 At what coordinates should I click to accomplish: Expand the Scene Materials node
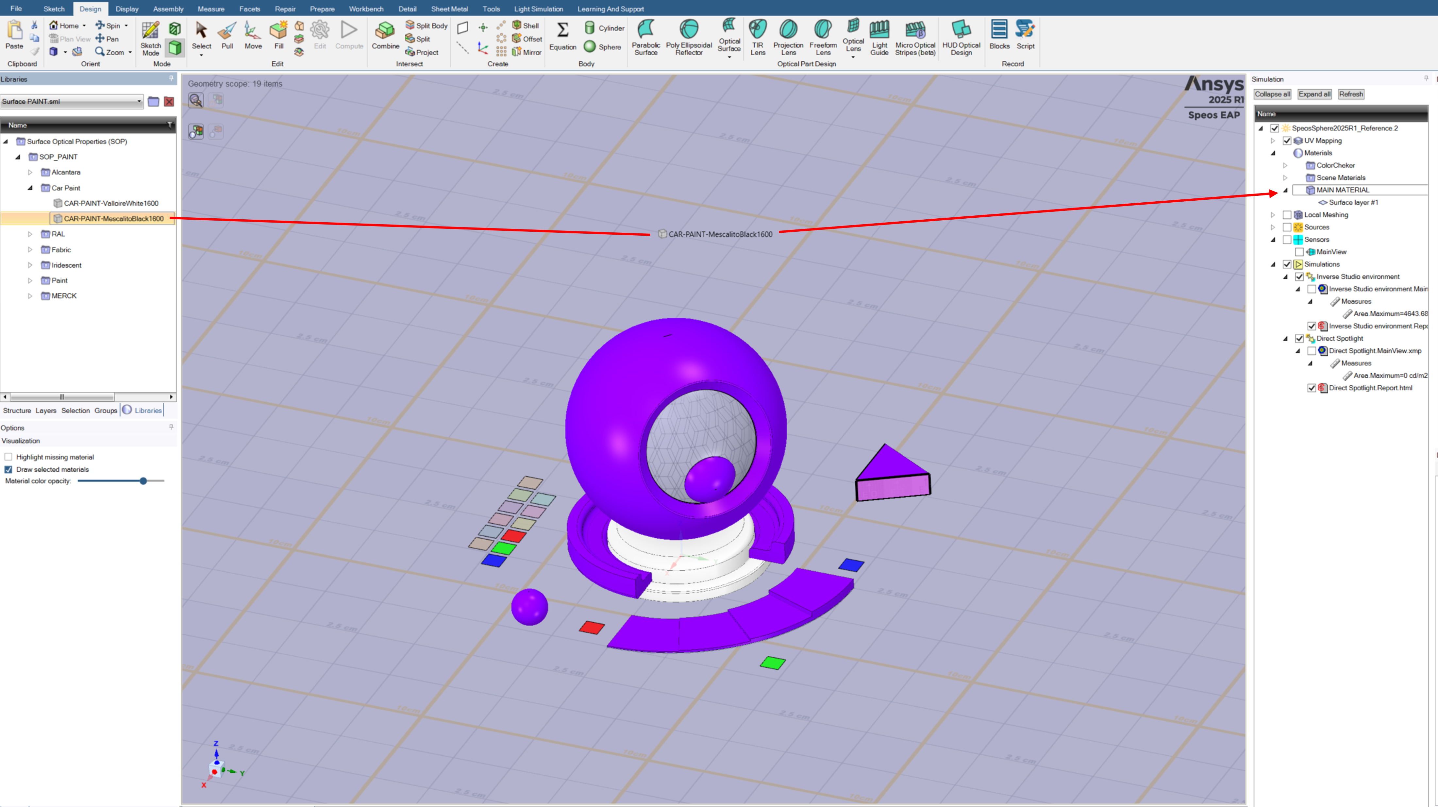(x=1285, y=177)
